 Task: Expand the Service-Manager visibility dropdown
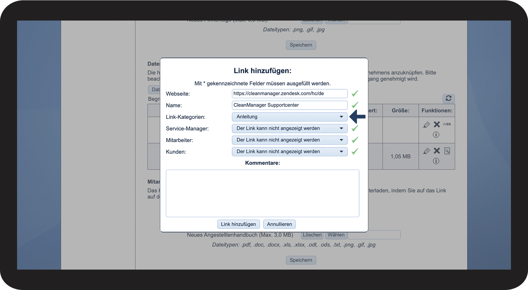(290, 128)
